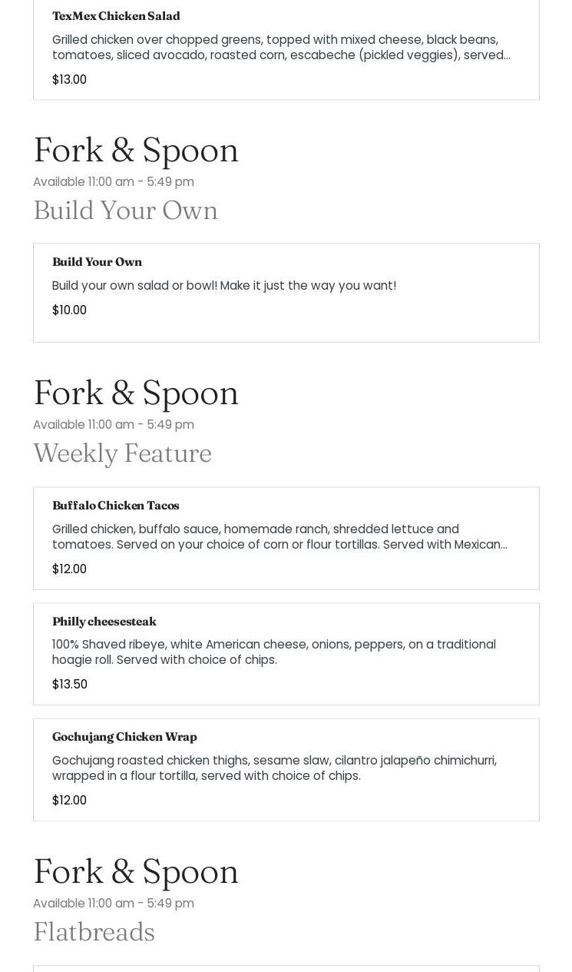Click the Weekly Feature section heading
The width and height of the screenshot is (572, 972).
tap(122, 453)
